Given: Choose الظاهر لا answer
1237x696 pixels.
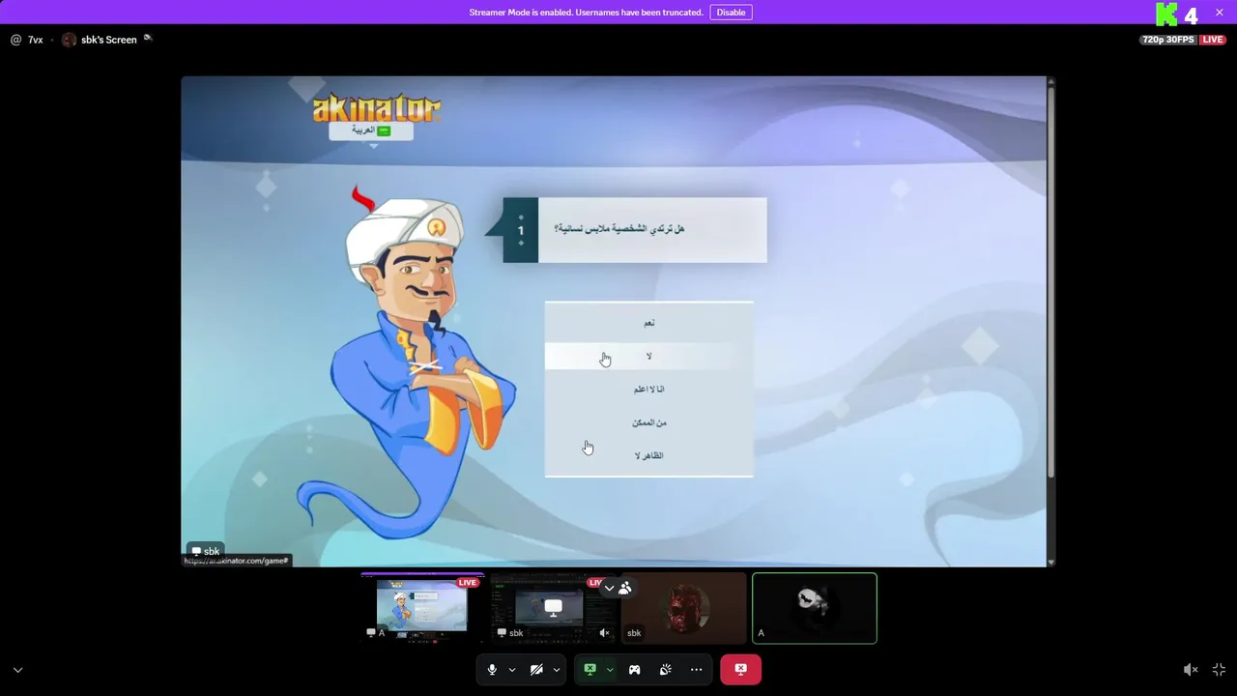Looking at the screenshot, I should (648, 455).
